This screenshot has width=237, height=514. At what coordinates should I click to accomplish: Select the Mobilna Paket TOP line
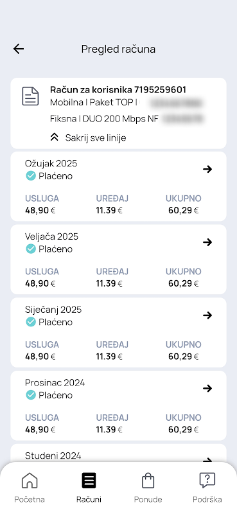point(126,103)
